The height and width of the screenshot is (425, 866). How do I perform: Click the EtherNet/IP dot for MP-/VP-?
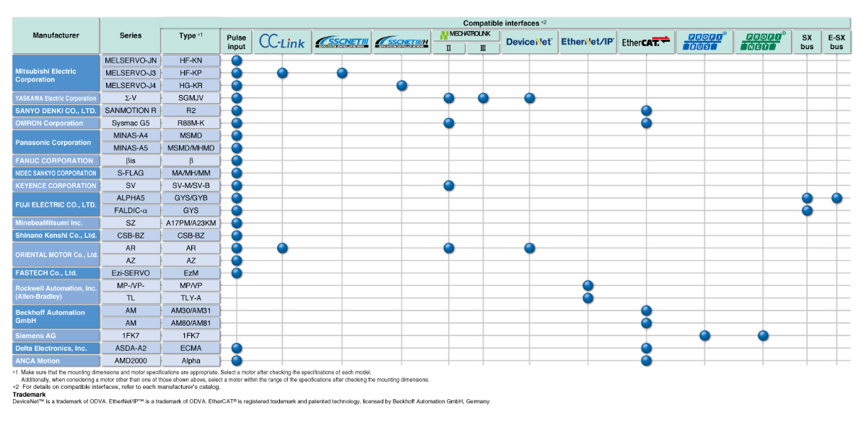(587, 286)
